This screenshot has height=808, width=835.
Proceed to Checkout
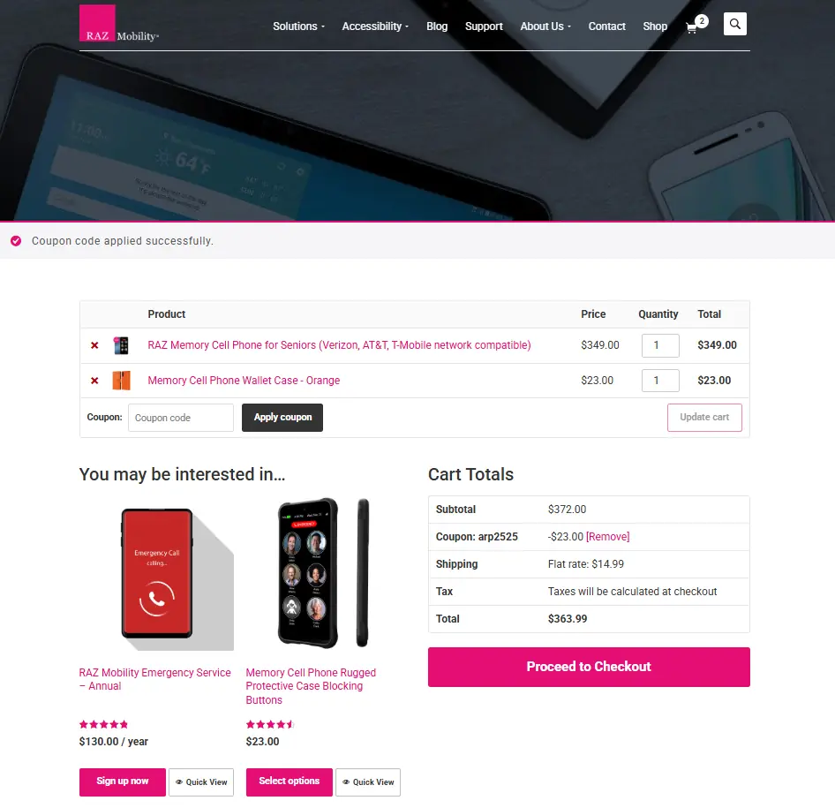click(x=589, y=667)
